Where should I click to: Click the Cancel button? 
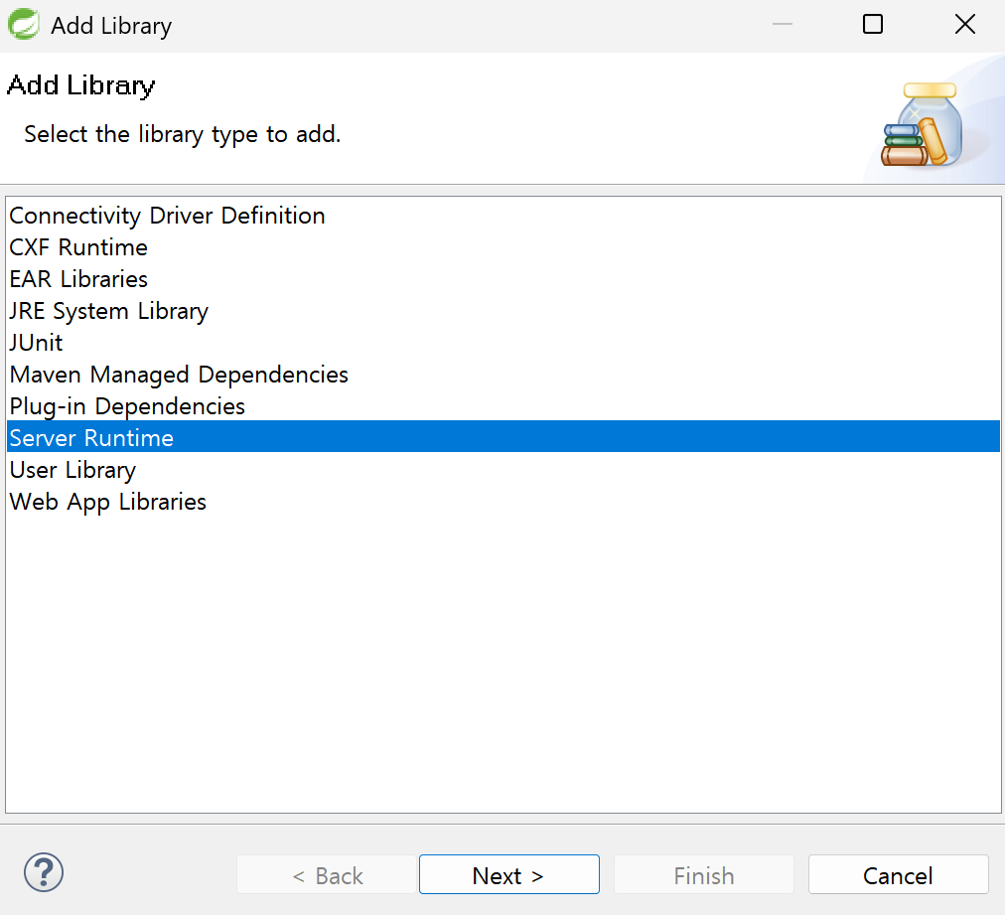pyautogui.click(x=898, y=874)
